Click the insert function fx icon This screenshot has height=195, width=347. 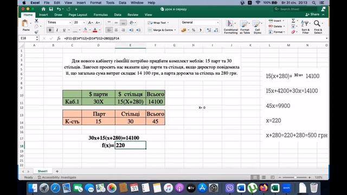click(59, 38)
